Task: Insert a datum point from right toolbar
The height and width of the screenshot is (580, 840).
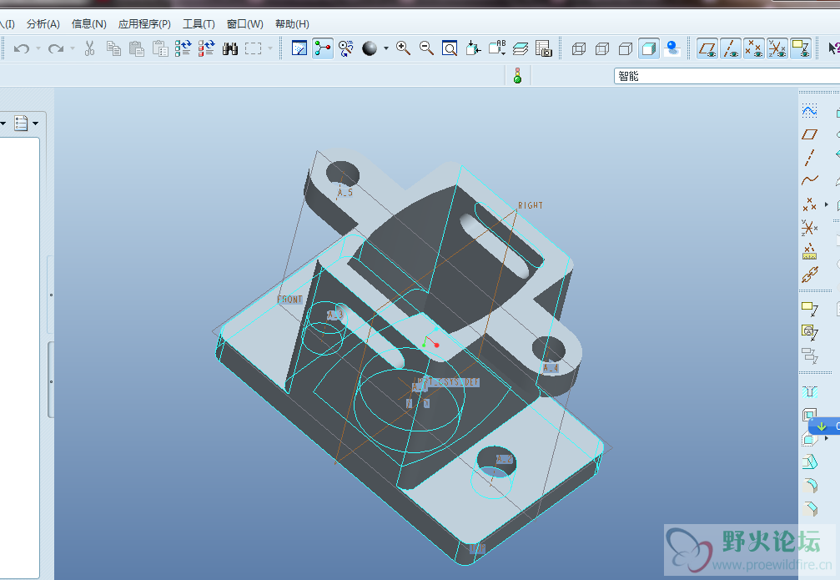Action: point(809,204)
